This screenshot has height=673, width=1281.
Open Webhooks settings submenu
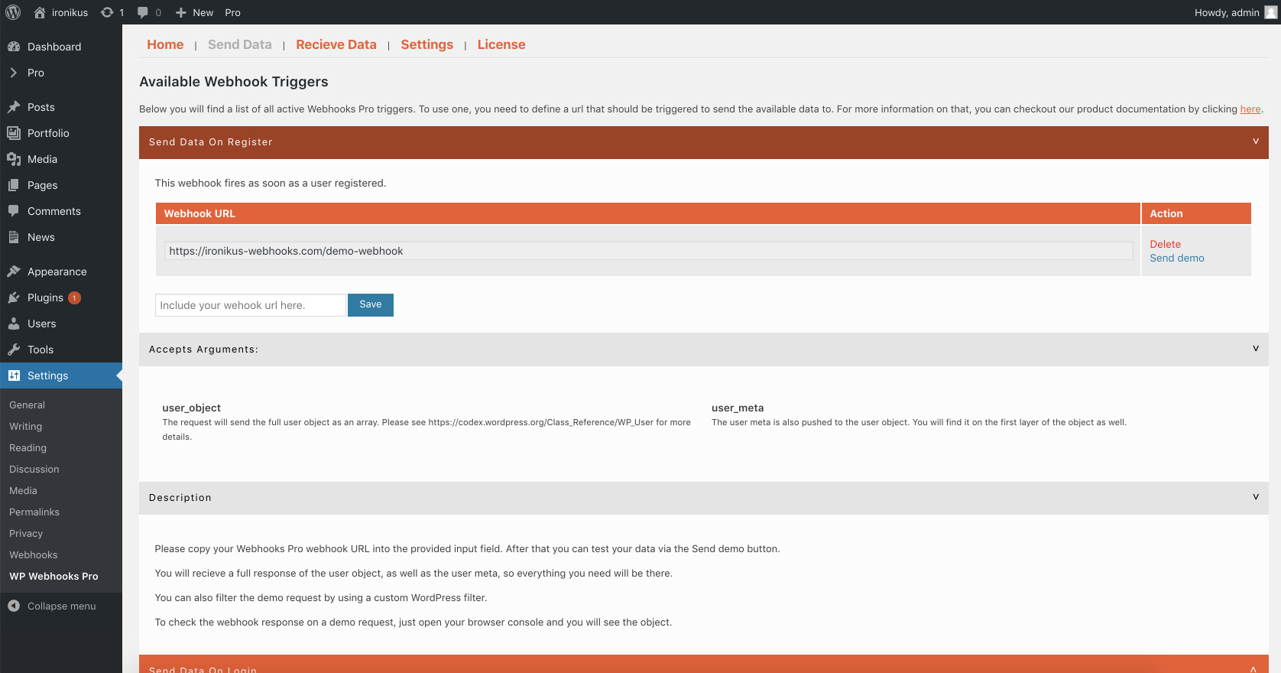tap(33, 554)
